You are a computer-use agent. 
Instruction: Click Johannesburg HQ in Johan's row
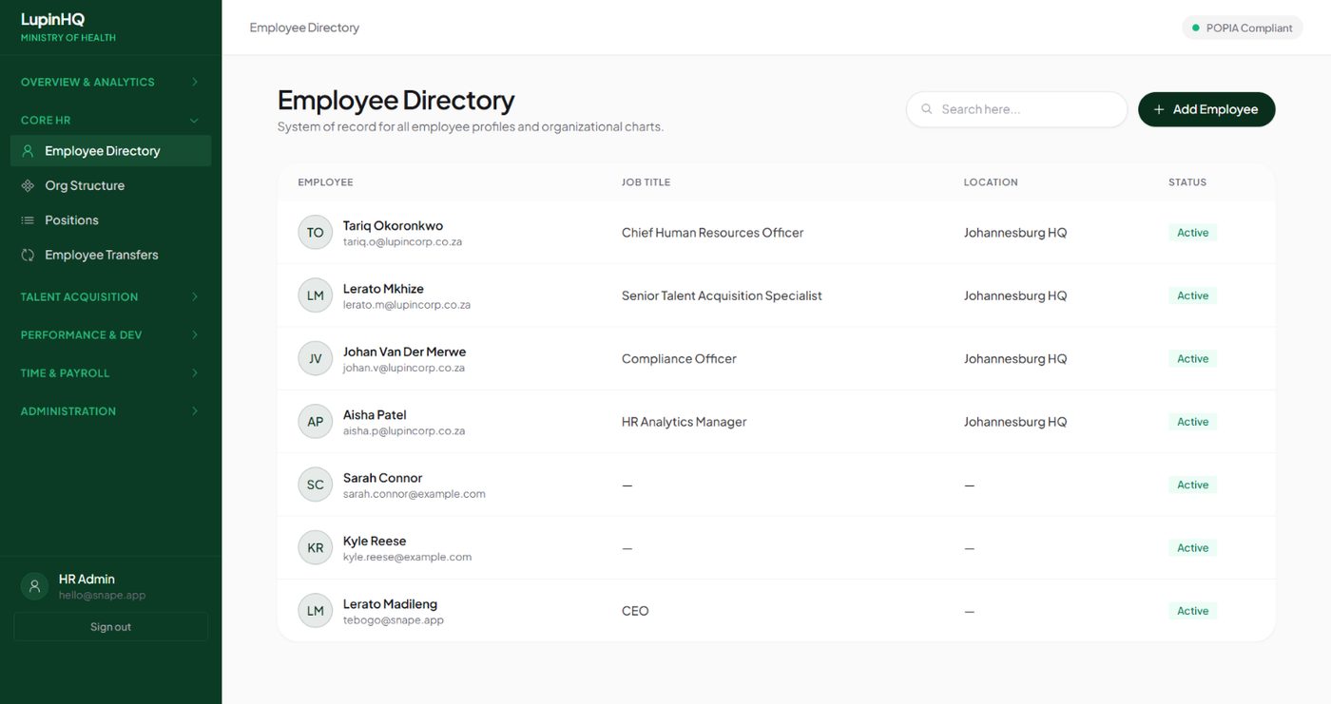pos(1015,359)
